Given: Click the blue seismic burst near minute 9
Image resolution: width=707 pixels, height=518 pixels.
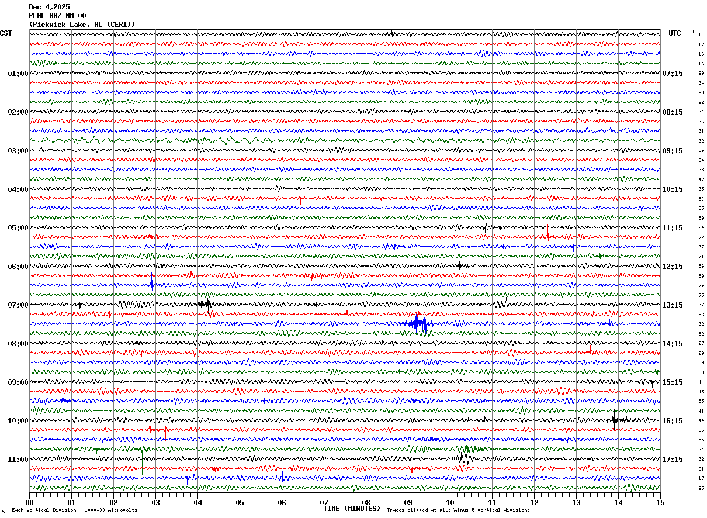Looking at the screenshot, I should tap(418, 323).
